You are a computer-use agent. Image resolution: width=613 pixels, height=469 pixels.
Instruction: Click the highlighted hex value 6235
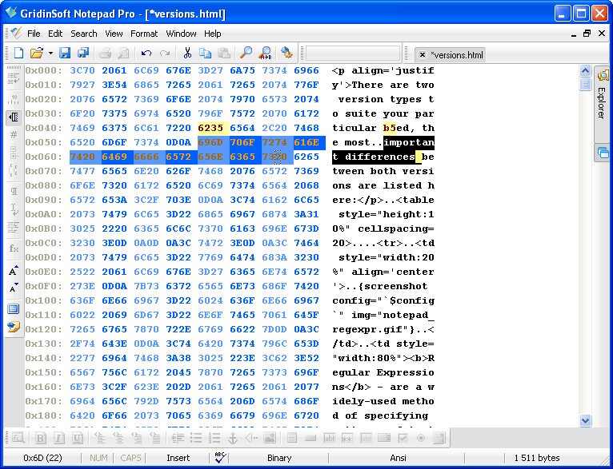tap(210, 128)
